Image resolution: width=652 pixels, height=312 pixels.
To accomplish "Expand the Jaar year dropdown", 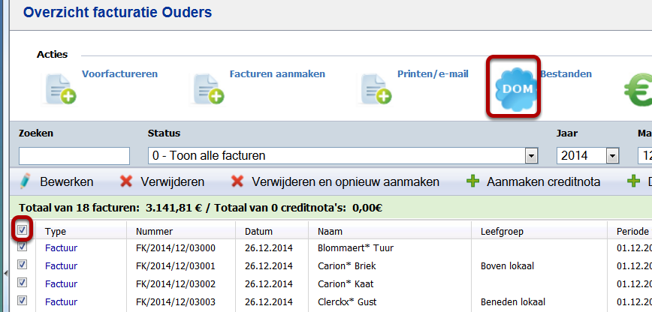I will click(x=612, y=156).
